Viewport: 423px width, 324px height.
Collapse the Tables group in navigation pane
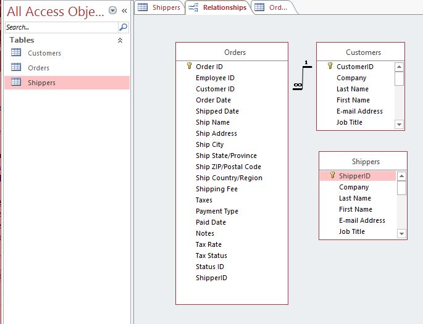120,40
